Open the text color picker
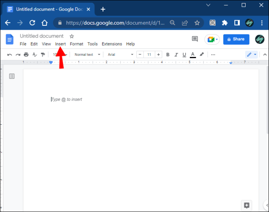This screenshot has width=269, height=212. [193, 55]
